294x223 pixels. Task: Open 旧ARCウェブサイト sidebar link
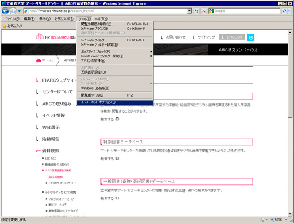coord(59,80)
